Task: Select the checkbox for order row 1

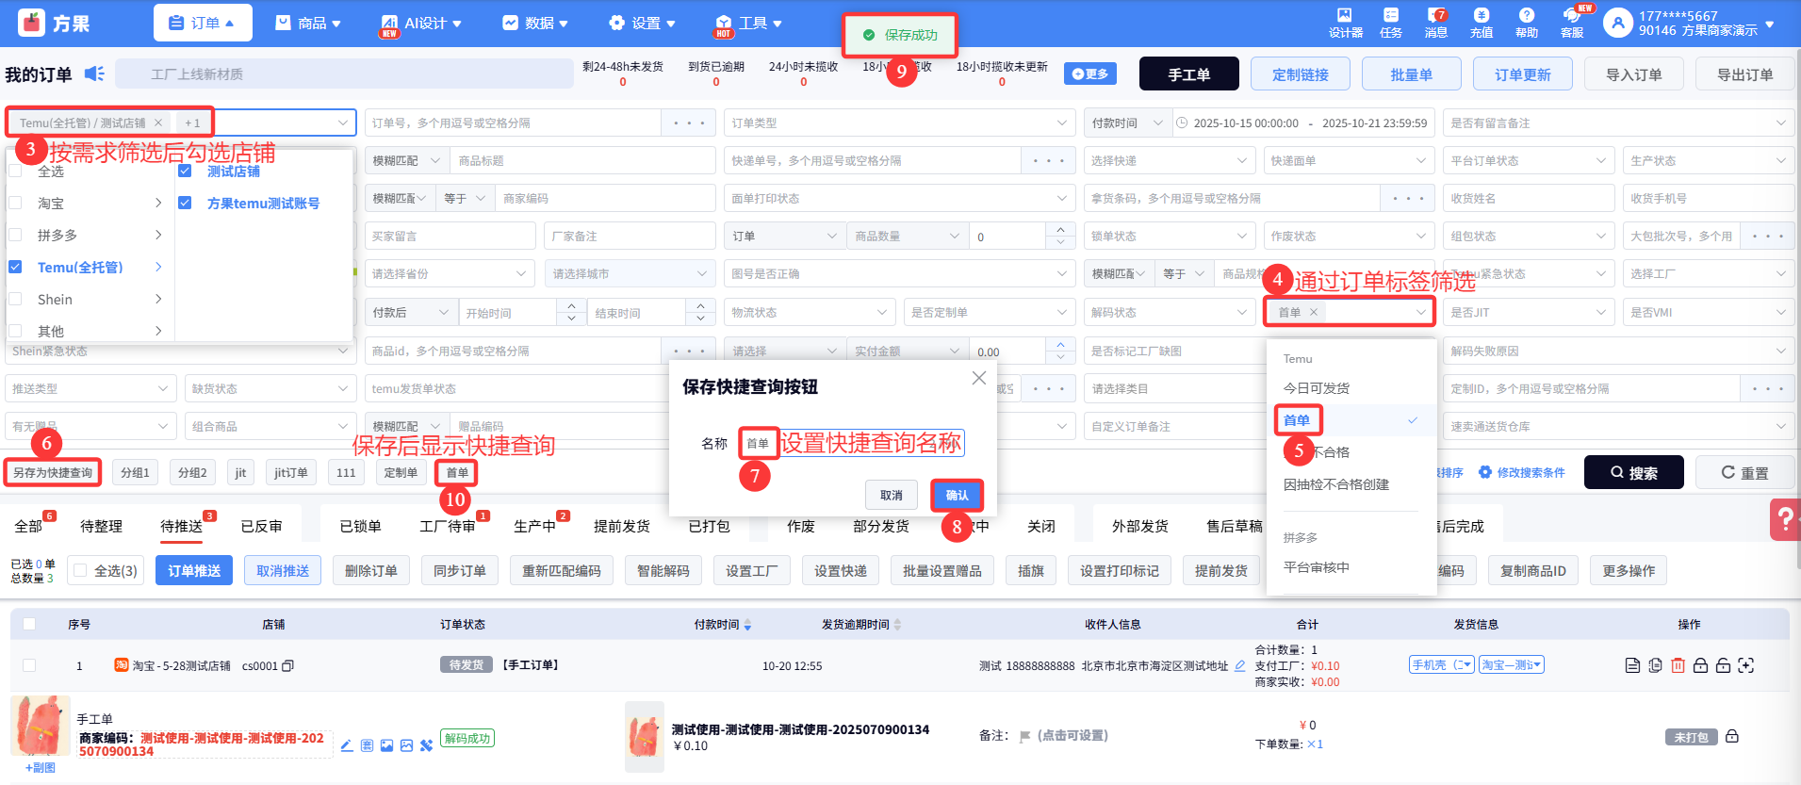Action: click(29, 665)
